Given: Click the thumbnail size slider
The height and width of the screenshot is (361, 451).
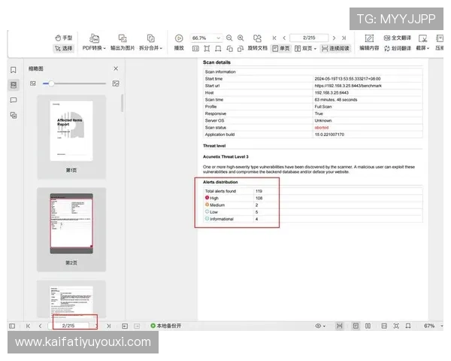Looking at the screenshot, I should pyautogui.click(x=50, y=83).
